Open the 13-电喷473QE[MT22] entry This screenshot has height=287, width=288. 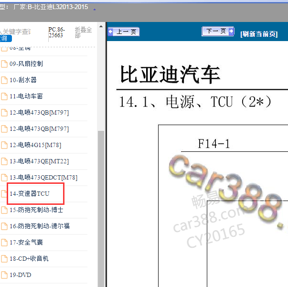[39, 161]
